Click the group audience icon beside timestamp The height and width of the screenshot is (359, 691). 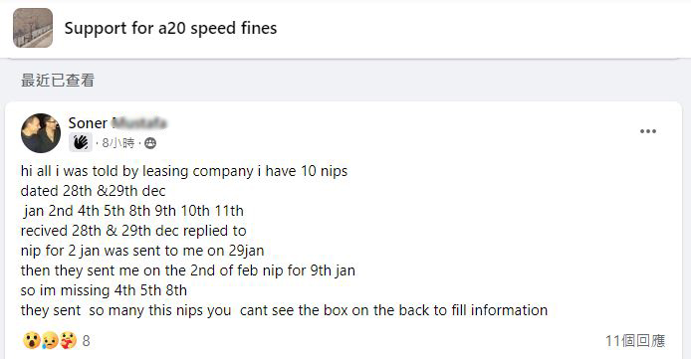pos(150,143)
